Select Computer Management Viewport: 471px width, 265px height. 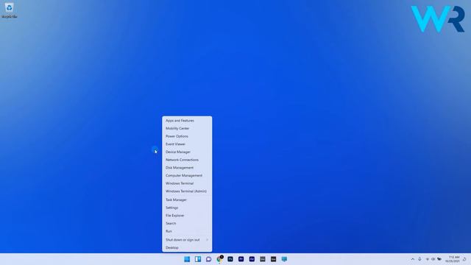pyautogui.click(x=187, y=175)
